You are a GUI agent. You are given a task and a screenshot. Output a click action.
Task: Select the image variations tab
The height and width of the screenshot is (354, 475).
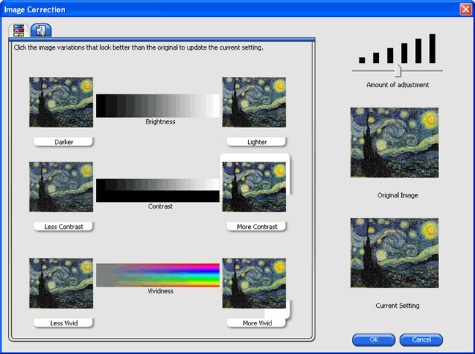41,31
